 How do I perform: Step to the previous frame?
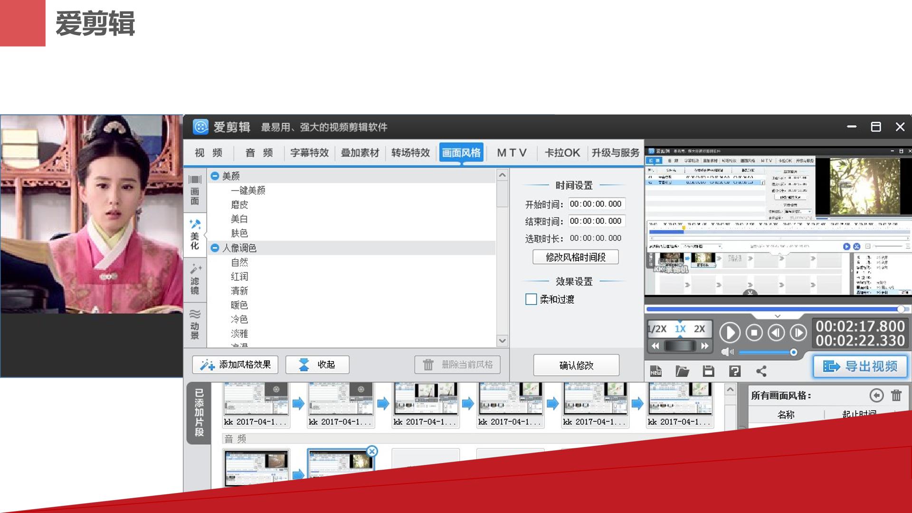(777, 333)
